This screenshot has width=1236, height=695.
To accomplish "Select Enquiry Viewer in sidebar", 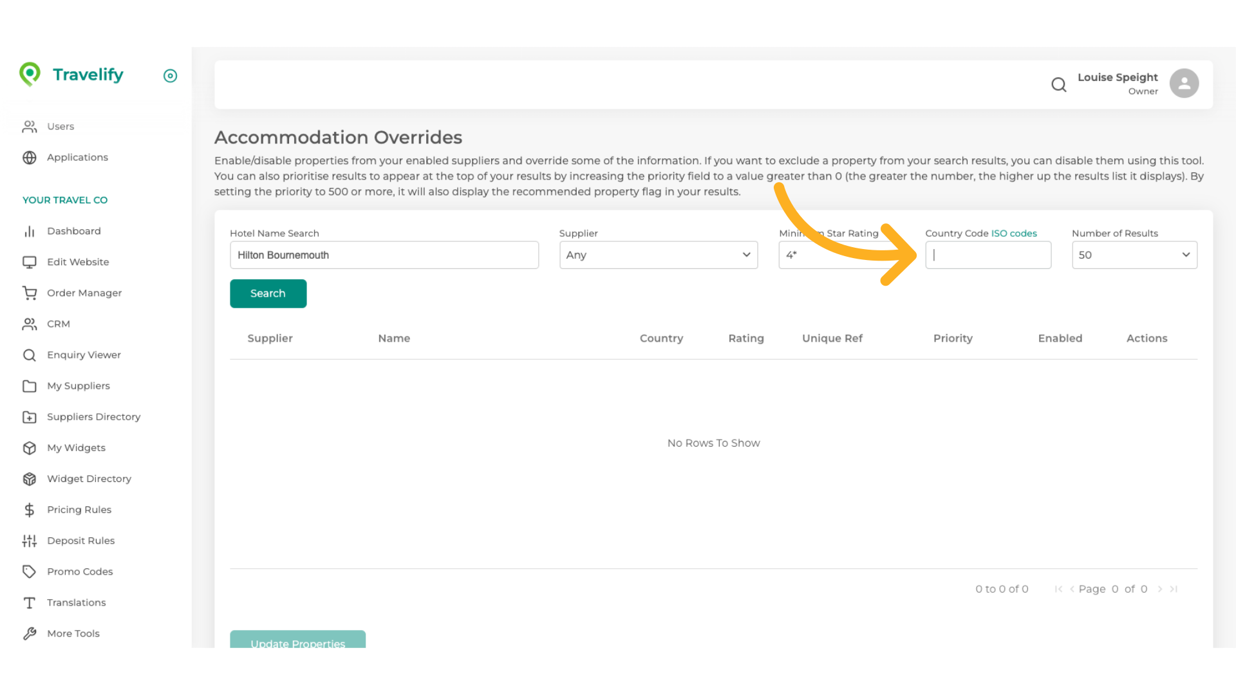I will [x=84, y=355].
